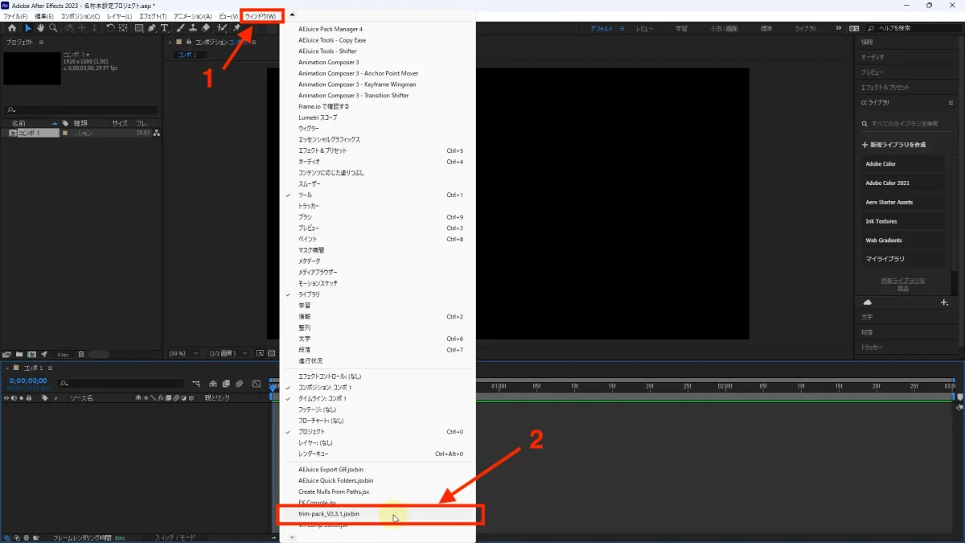965x543 pixels.
Task: Choose AEJuice Pack Manager 4 menu entry
Action: tap(378, 29)
